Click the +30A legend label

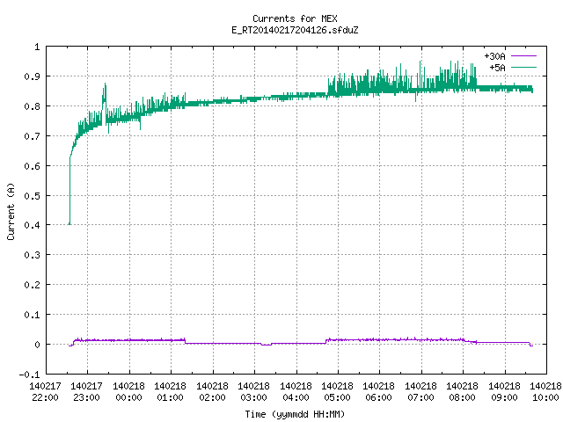pyautogui.click(x=494, y=56)
